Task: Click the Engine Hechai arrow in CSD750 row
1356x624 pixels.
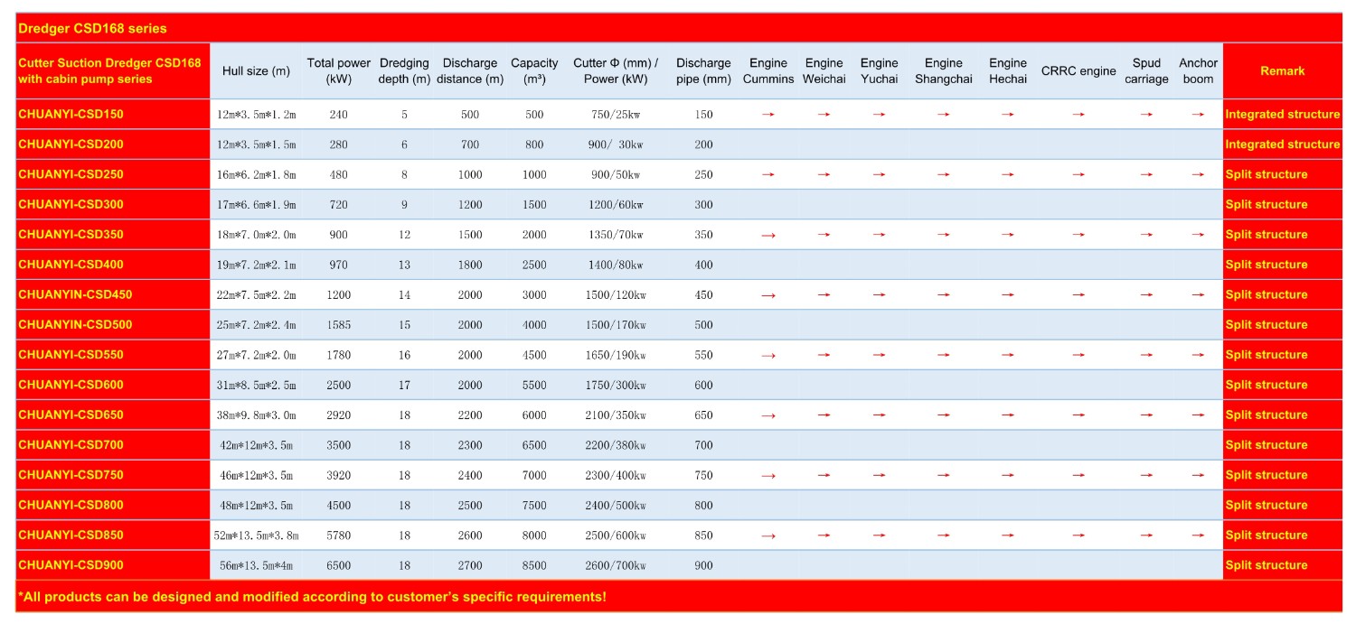Action: point(1007,475)
